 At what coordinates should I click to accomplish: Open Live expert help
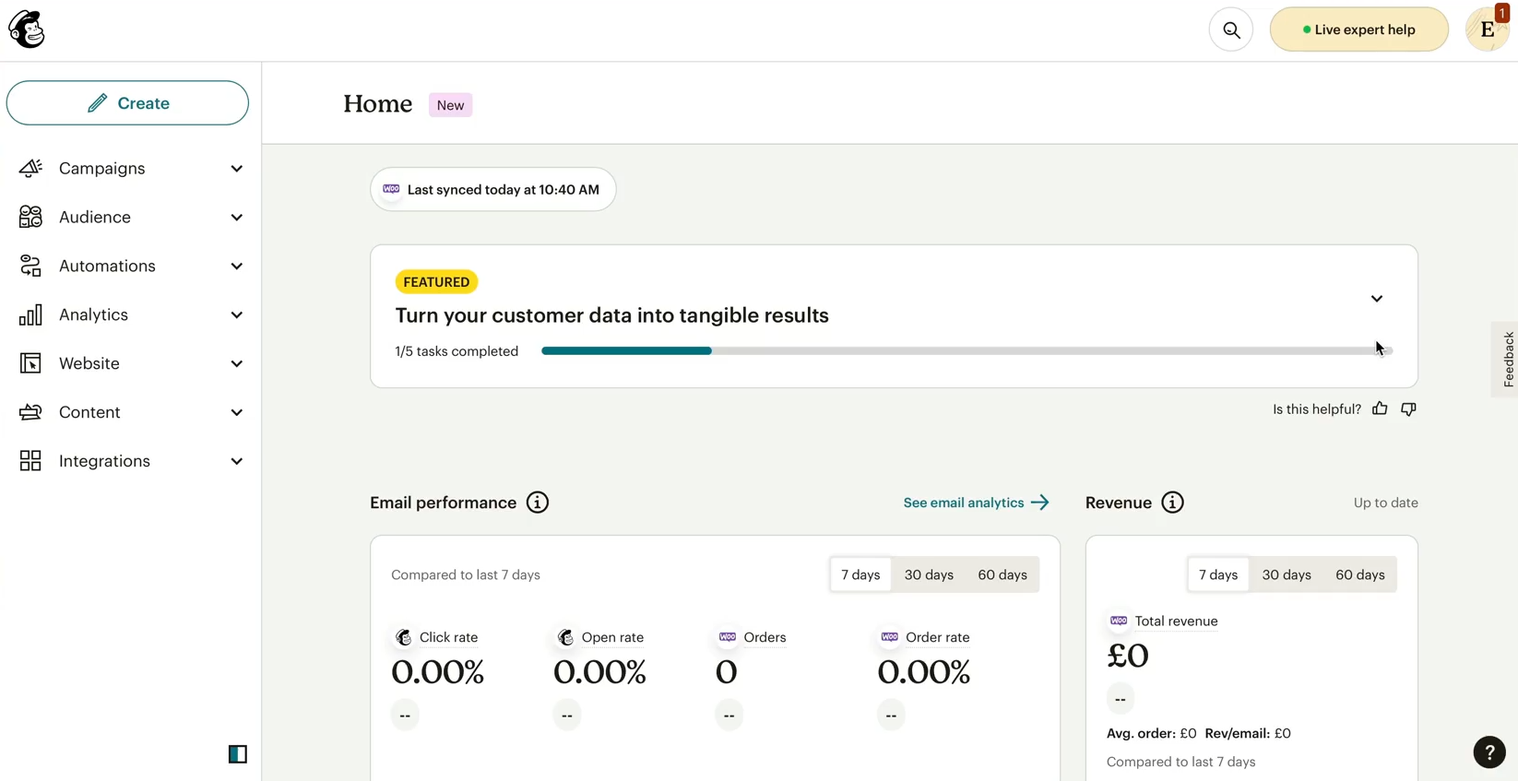coord(1359,30)
